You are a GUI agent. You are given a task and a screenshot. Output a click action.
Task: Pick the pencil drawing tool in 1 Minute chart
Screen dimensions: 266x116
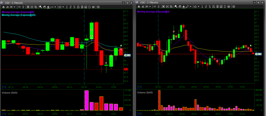tap(187, 7)
